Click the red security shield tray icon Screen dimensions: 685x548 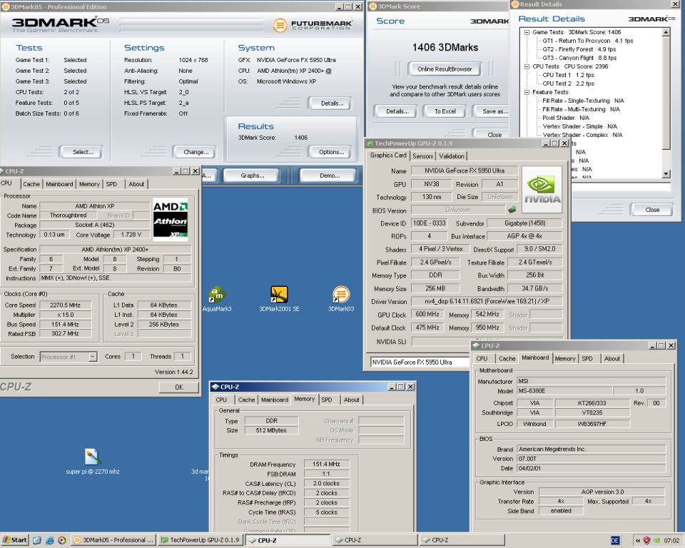647,541
